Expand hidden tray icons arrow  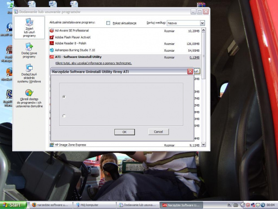[x=242, y=205]
